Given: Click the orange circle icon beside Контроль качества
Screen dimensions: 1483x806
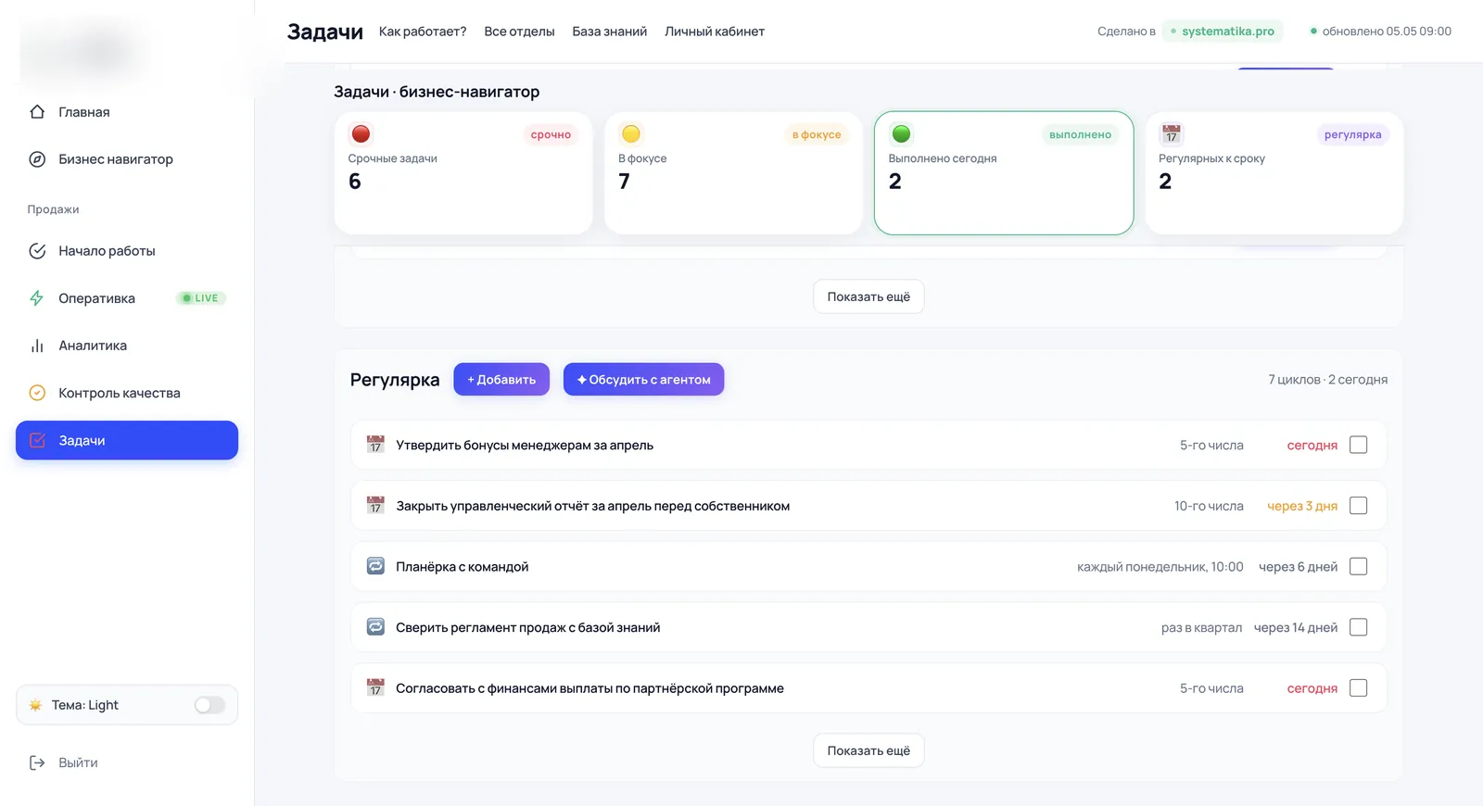Looking at the screenshot, I should click(x=37, y=393).
